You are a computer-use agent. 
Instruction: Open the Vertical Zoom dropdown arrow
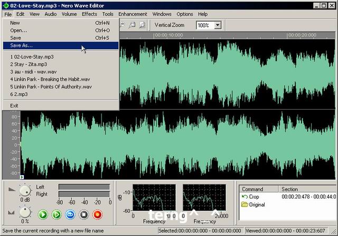pos(218,25)
